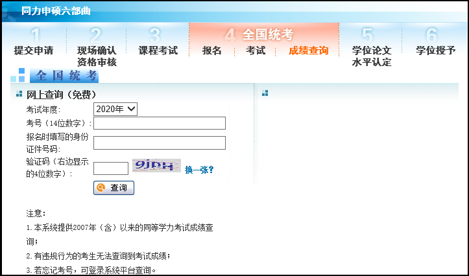The height and width of the screenshot is (276, 469).
Task: Open step 1 提交申请
Action: click(34, 43)
